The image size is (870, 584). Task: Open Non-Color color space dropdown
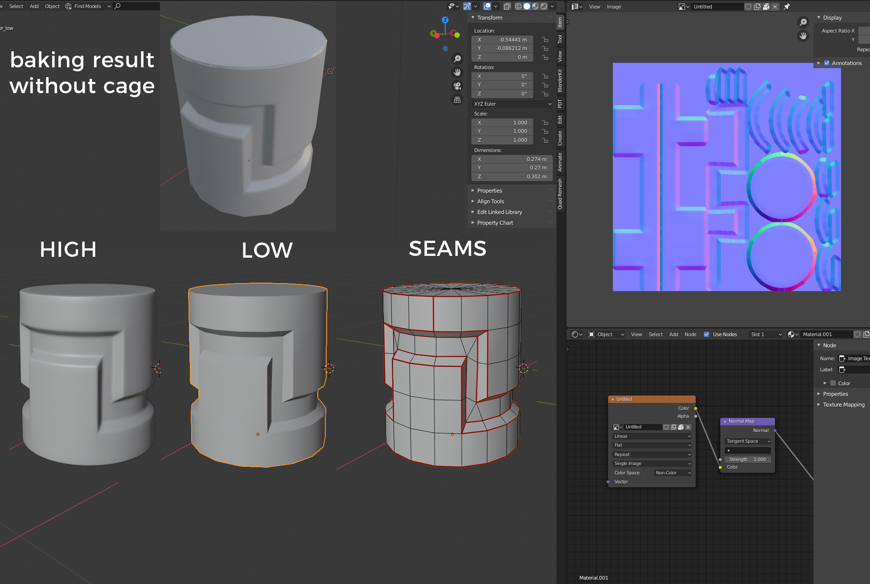673,473
